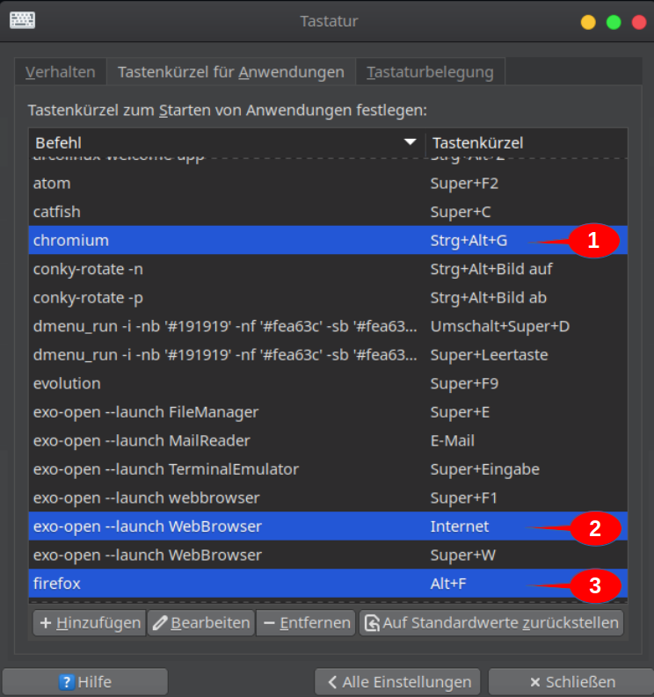Toggle the Befehl column sort arrow
Screen dimensions: 654x697
coord(410,142)
